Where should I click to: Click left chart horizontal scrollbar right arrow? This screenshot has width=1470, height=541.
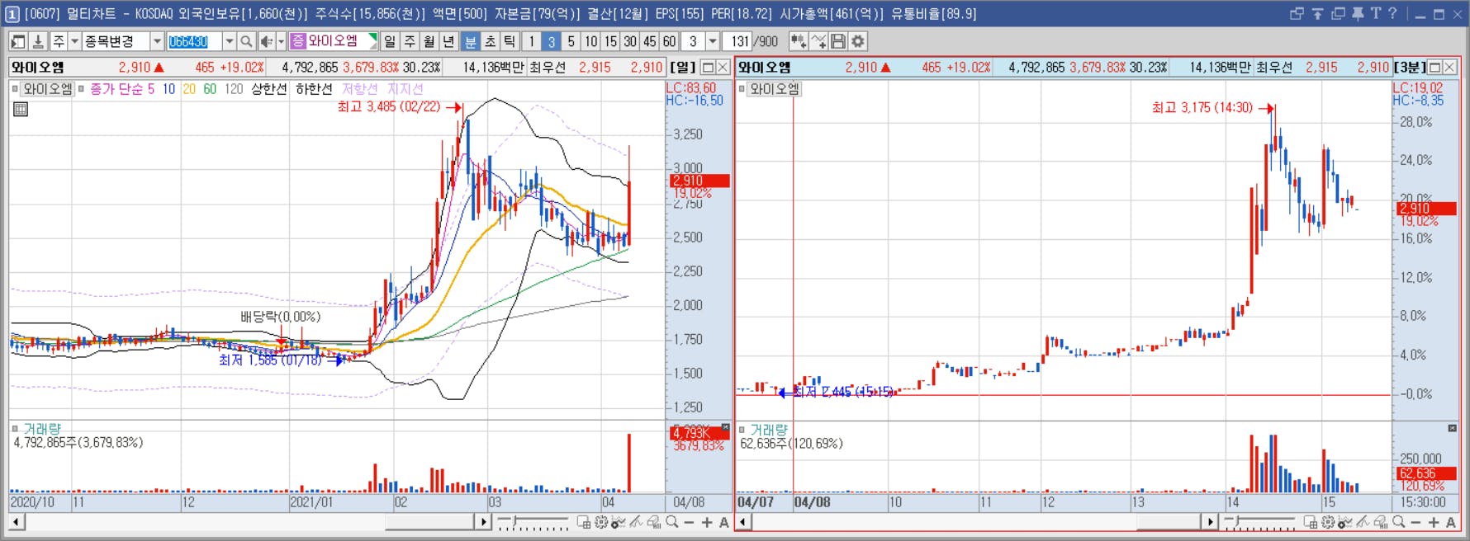pyautogui.click(x=484, y=522)
